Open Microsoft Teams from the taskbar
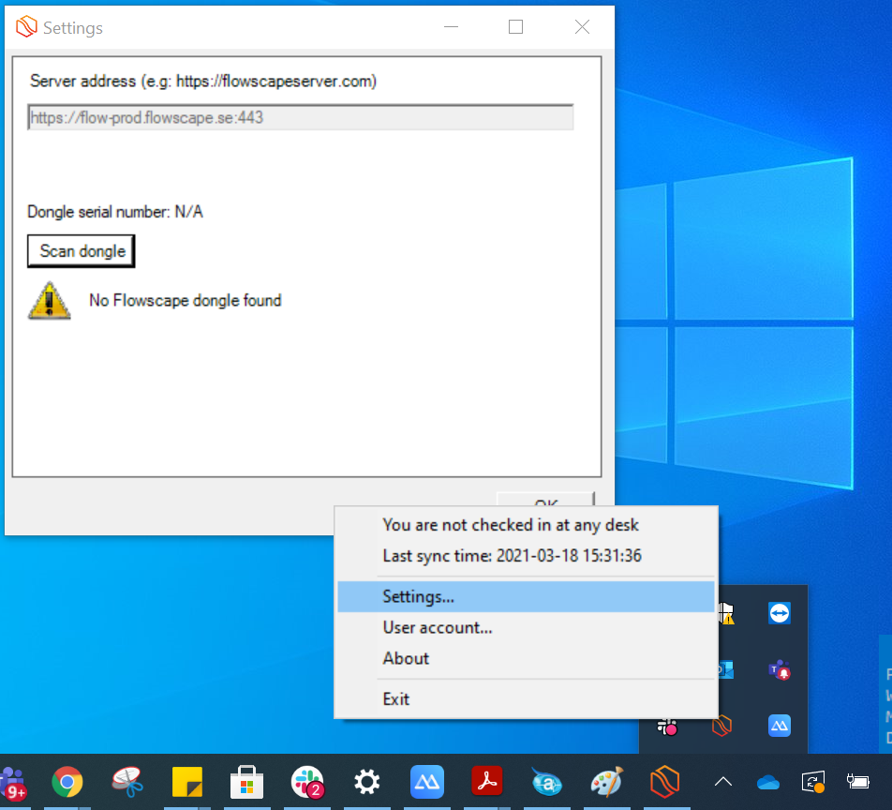This screenshot has width=892, height=810. 12,783
